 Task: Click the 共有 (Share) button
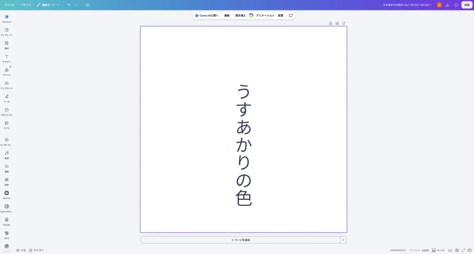coord(467,5)
